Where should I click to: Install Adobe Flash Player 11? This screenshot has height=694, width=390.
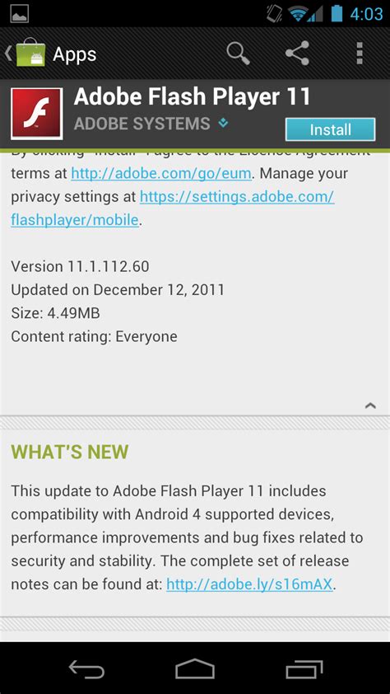click(x=331, y=129)
